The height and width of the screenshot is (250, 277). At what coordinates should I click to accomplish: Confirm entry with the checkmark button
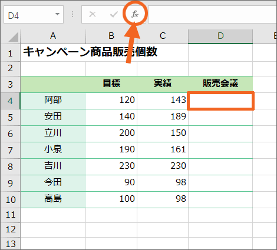[x=114, y=14]
